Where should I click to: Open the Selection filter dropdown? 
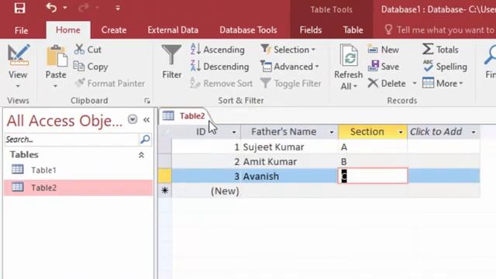coord(288,50)
